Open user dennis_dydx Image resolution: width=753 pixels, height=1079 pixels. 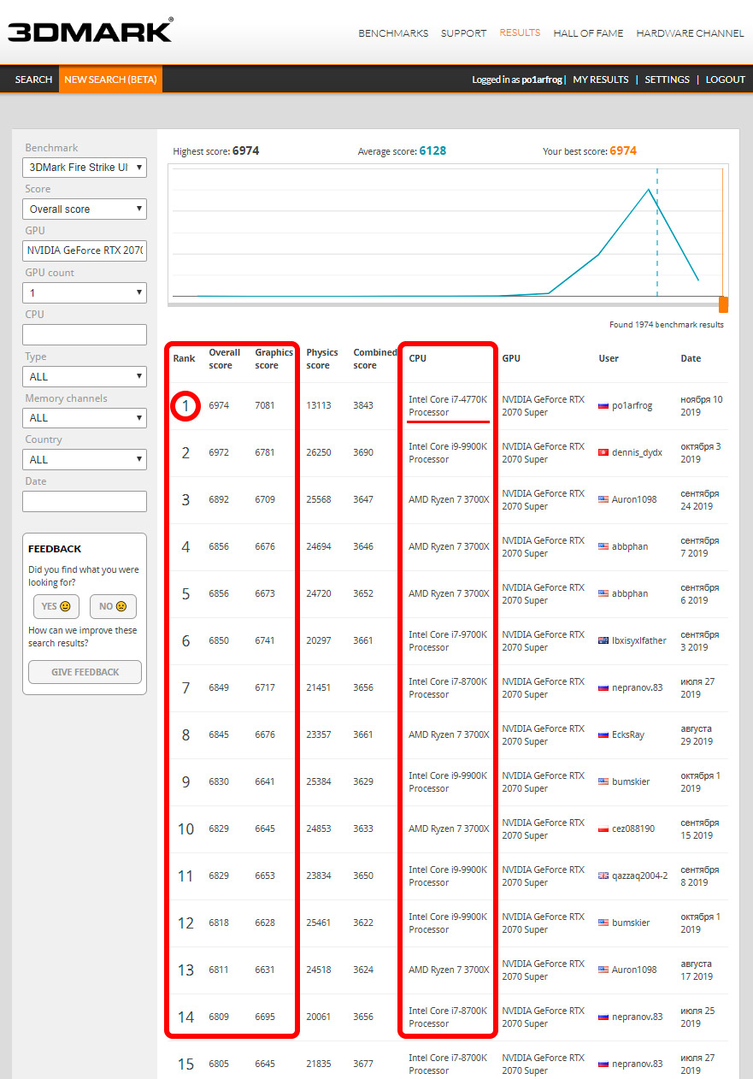pos(637,452)
